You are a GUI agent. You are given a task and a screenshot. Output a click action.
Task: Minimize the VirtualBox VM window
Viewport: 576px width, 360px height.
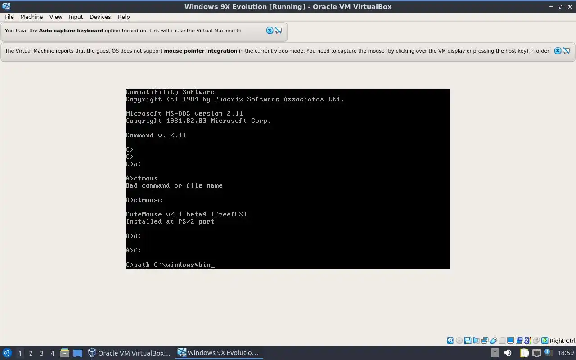coord(552,6)
